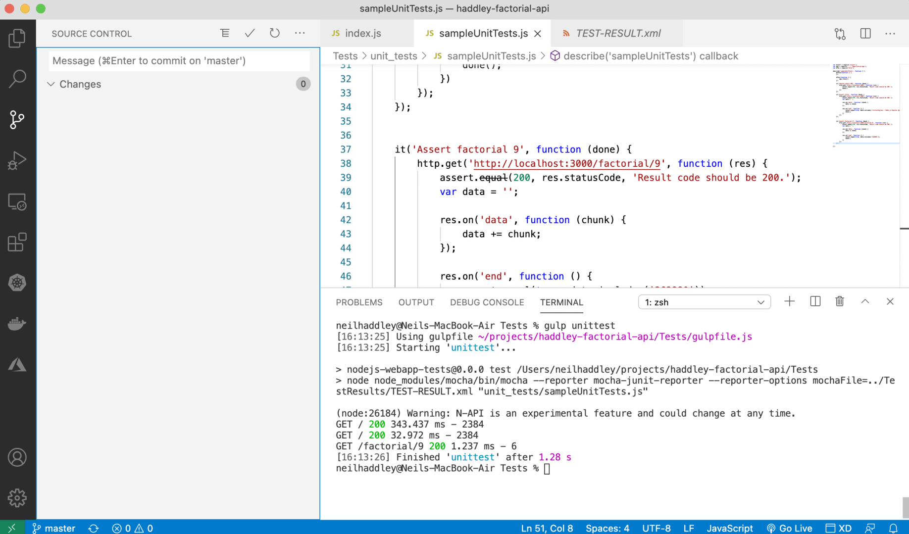Toggle Go Live server in status bar
Image resolution: width=909 pixels, height=534 pixels.
pyautogui.click(x=790, y=528)
